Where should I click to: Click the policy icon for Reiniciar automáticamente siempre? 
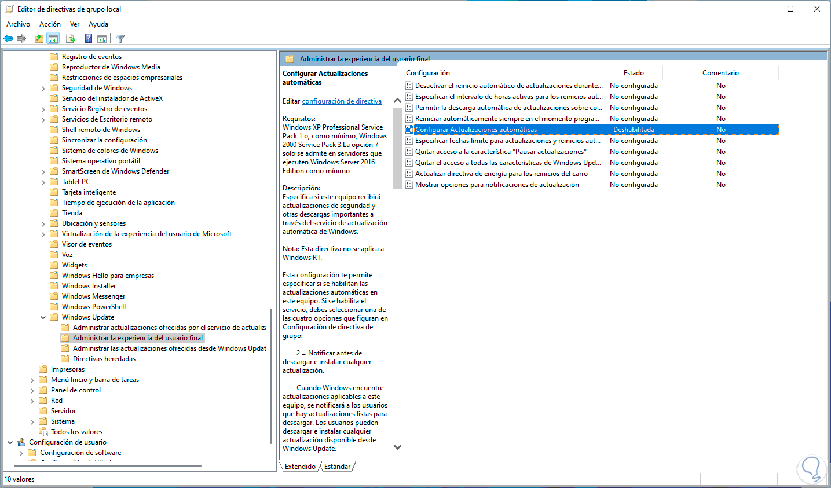409,119
